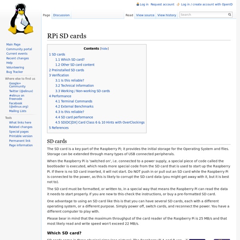This screenshot has width=240, height=240.
Task: Jump to 2 Preinstalled SD cards
Action: pos(66,70)
